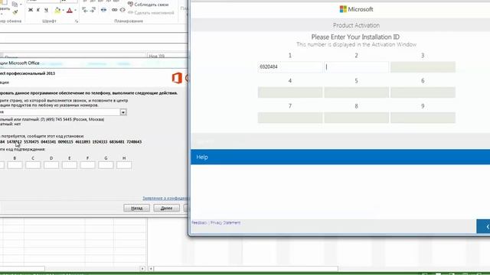Click Сделать неактивной in the ribbon
The height and width of the screenshot is (275, 490).
pyautogui.click(x=151, y=13)
